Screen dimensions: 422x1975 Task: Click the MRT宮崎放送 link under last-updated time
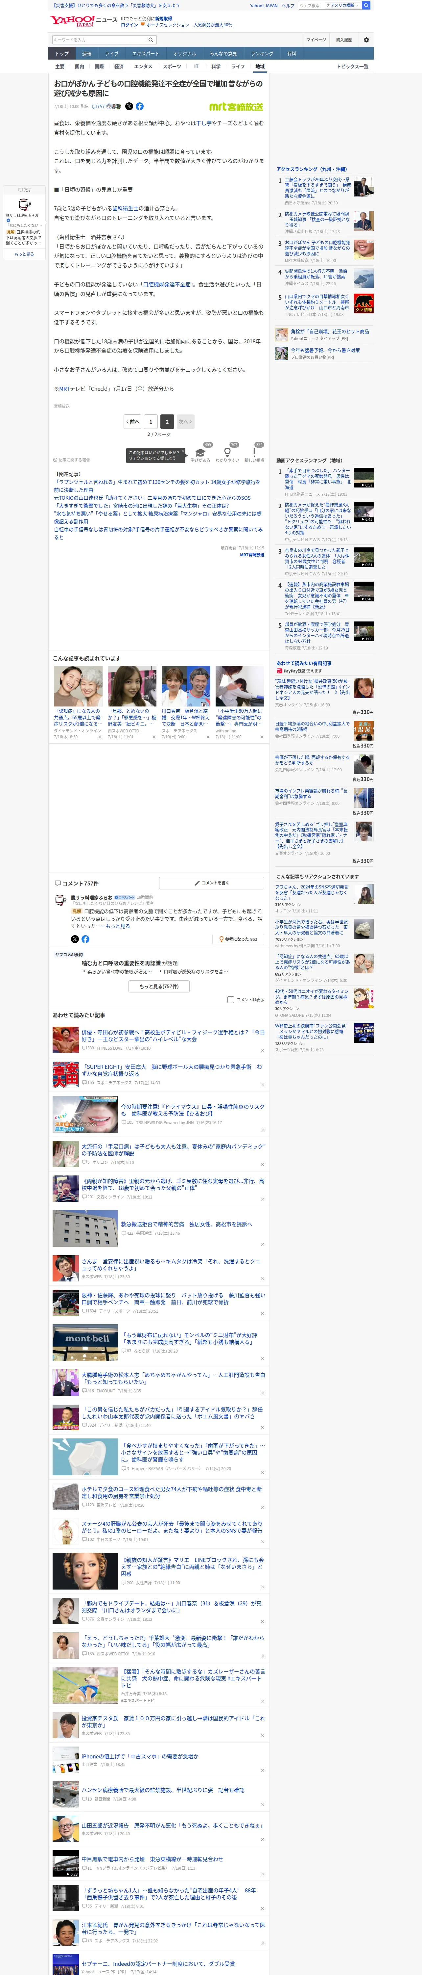click(x=252, y=554)
